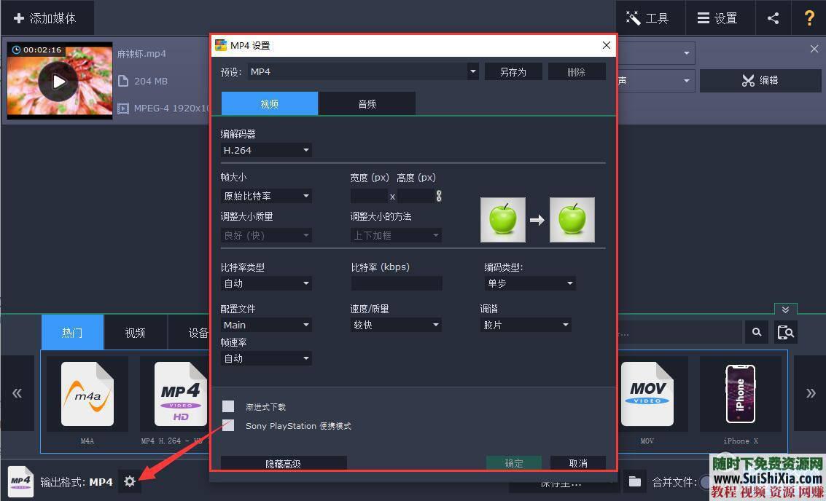Open the 编解码器 H.264 dropdown
The height and width of the screenshot is (501, 826).
pos(265,150)
